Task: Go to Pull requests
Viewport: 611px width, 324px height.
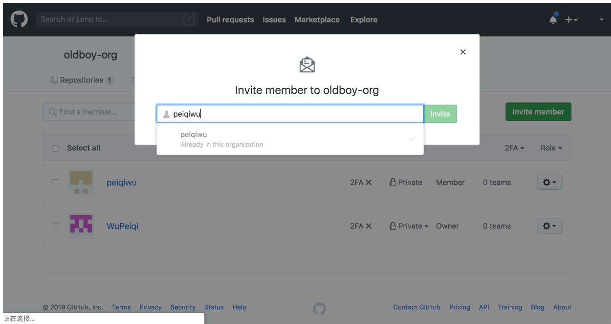Action: coord(230,20)
